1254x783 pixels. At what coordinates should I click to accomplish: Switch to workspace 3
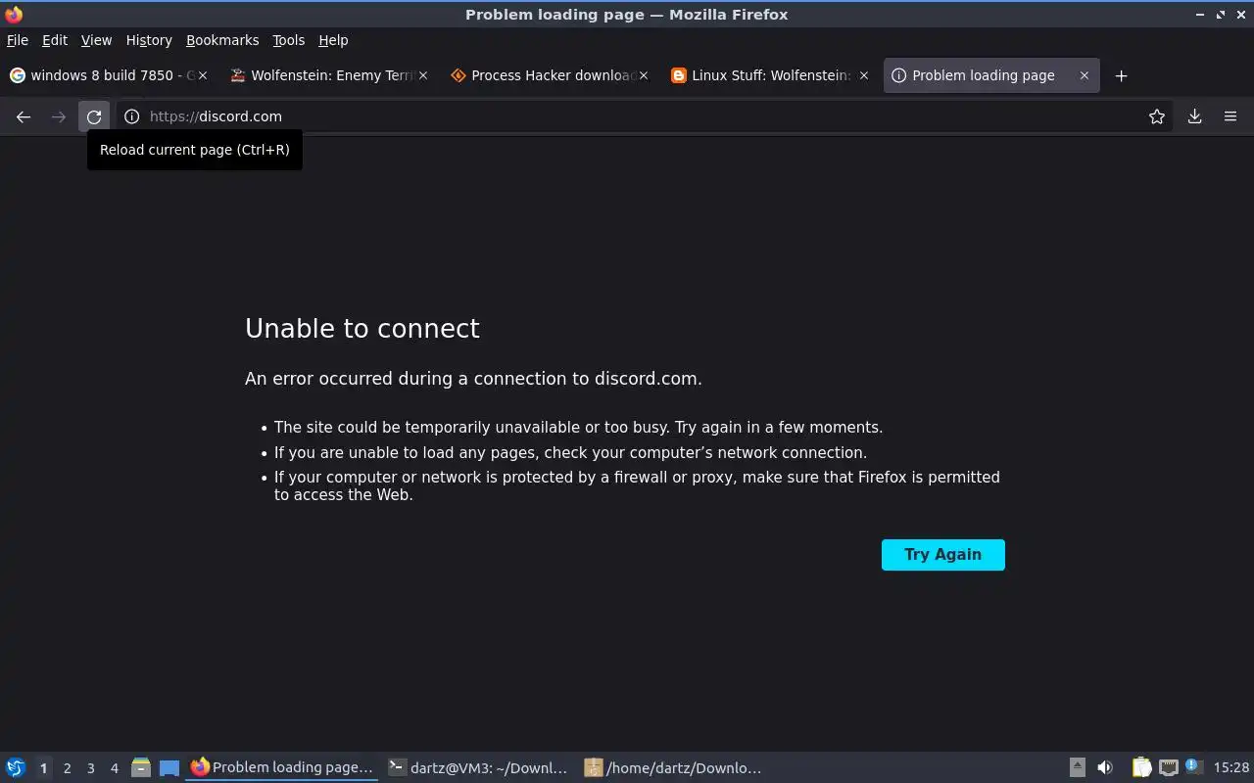(x=90, y=768)
